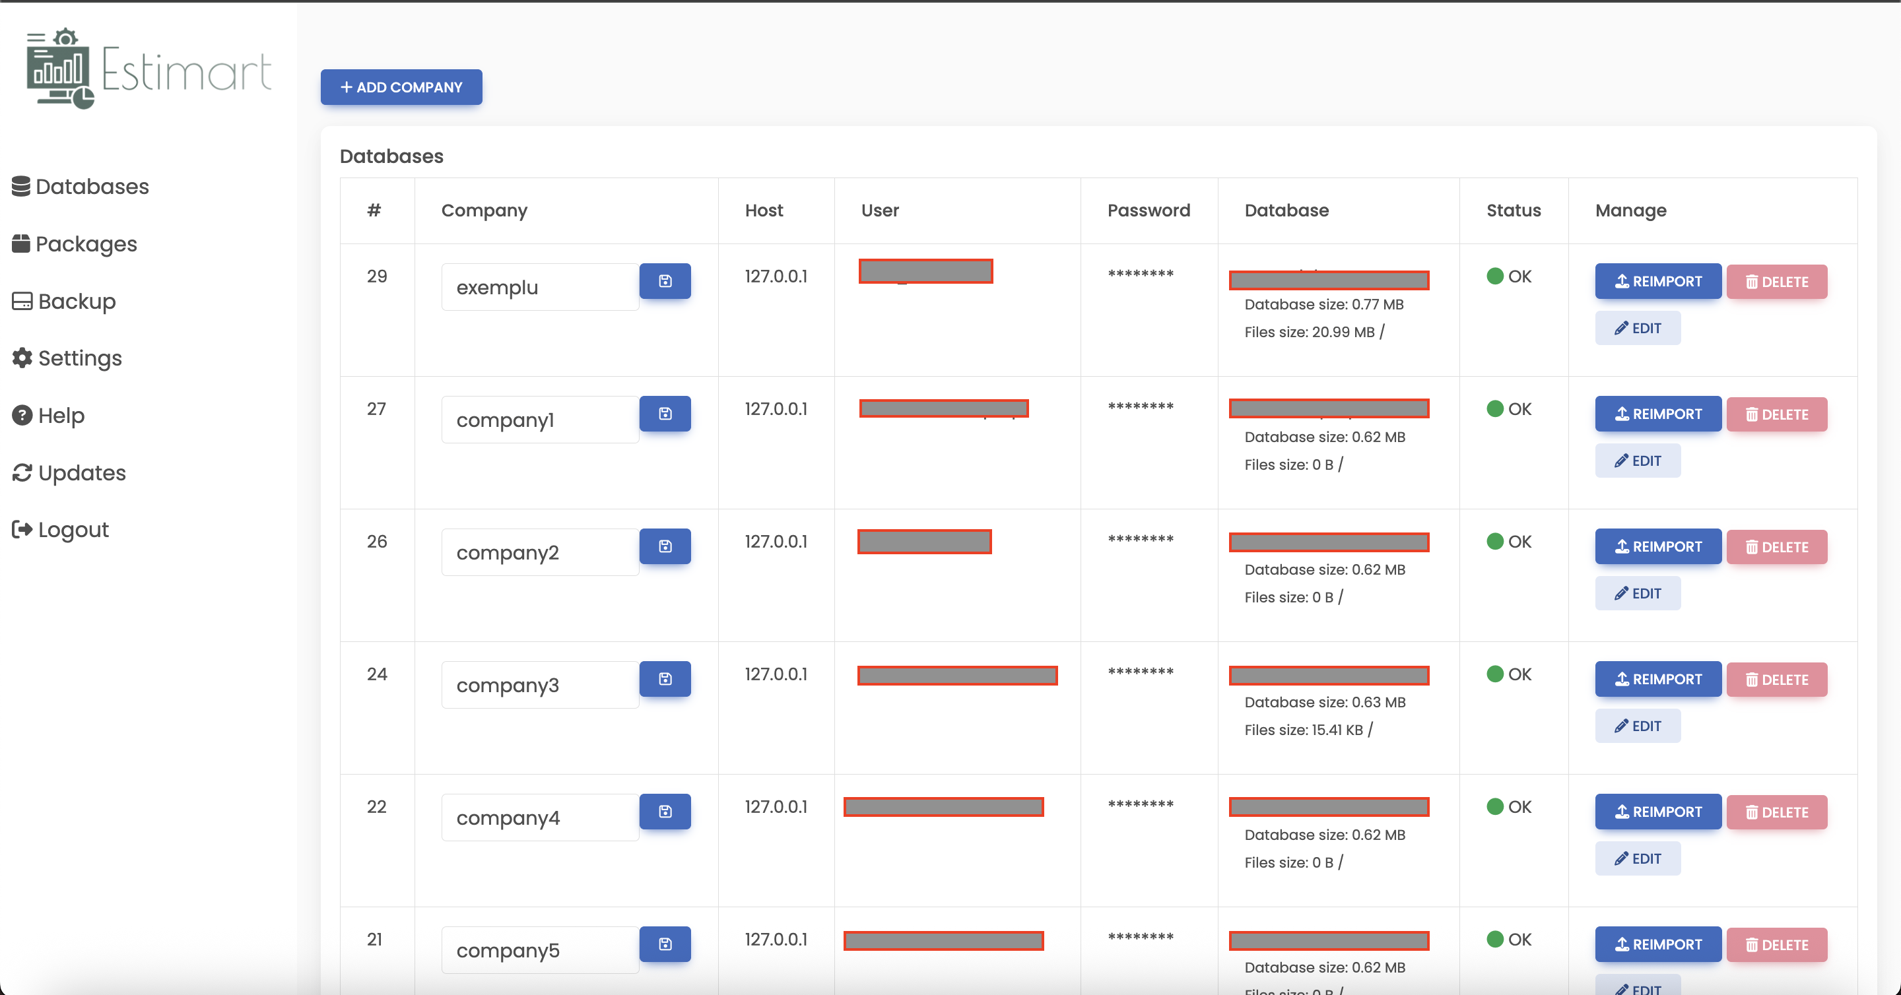
Task: Check for Updates using the refresh icon
Action: pos(21,473)
